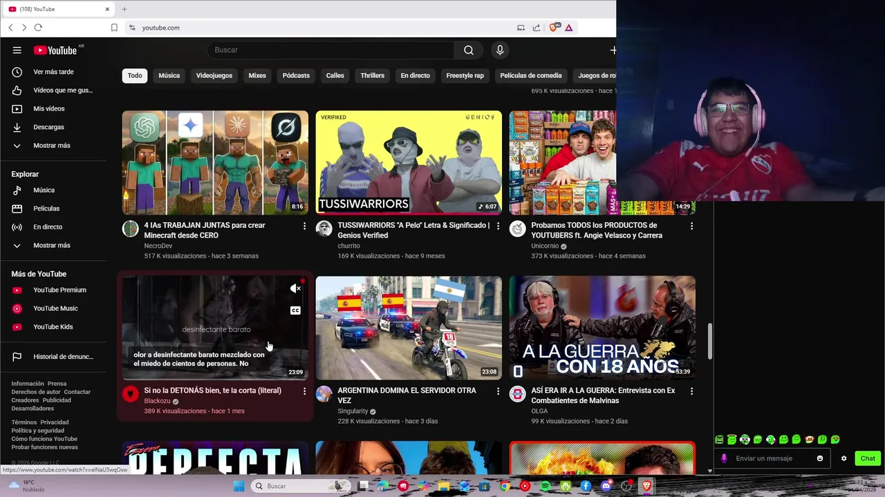This screenshot has width=885, height=497.
Task: Reload the page with the refresh icon
Action: pos(38,28)
